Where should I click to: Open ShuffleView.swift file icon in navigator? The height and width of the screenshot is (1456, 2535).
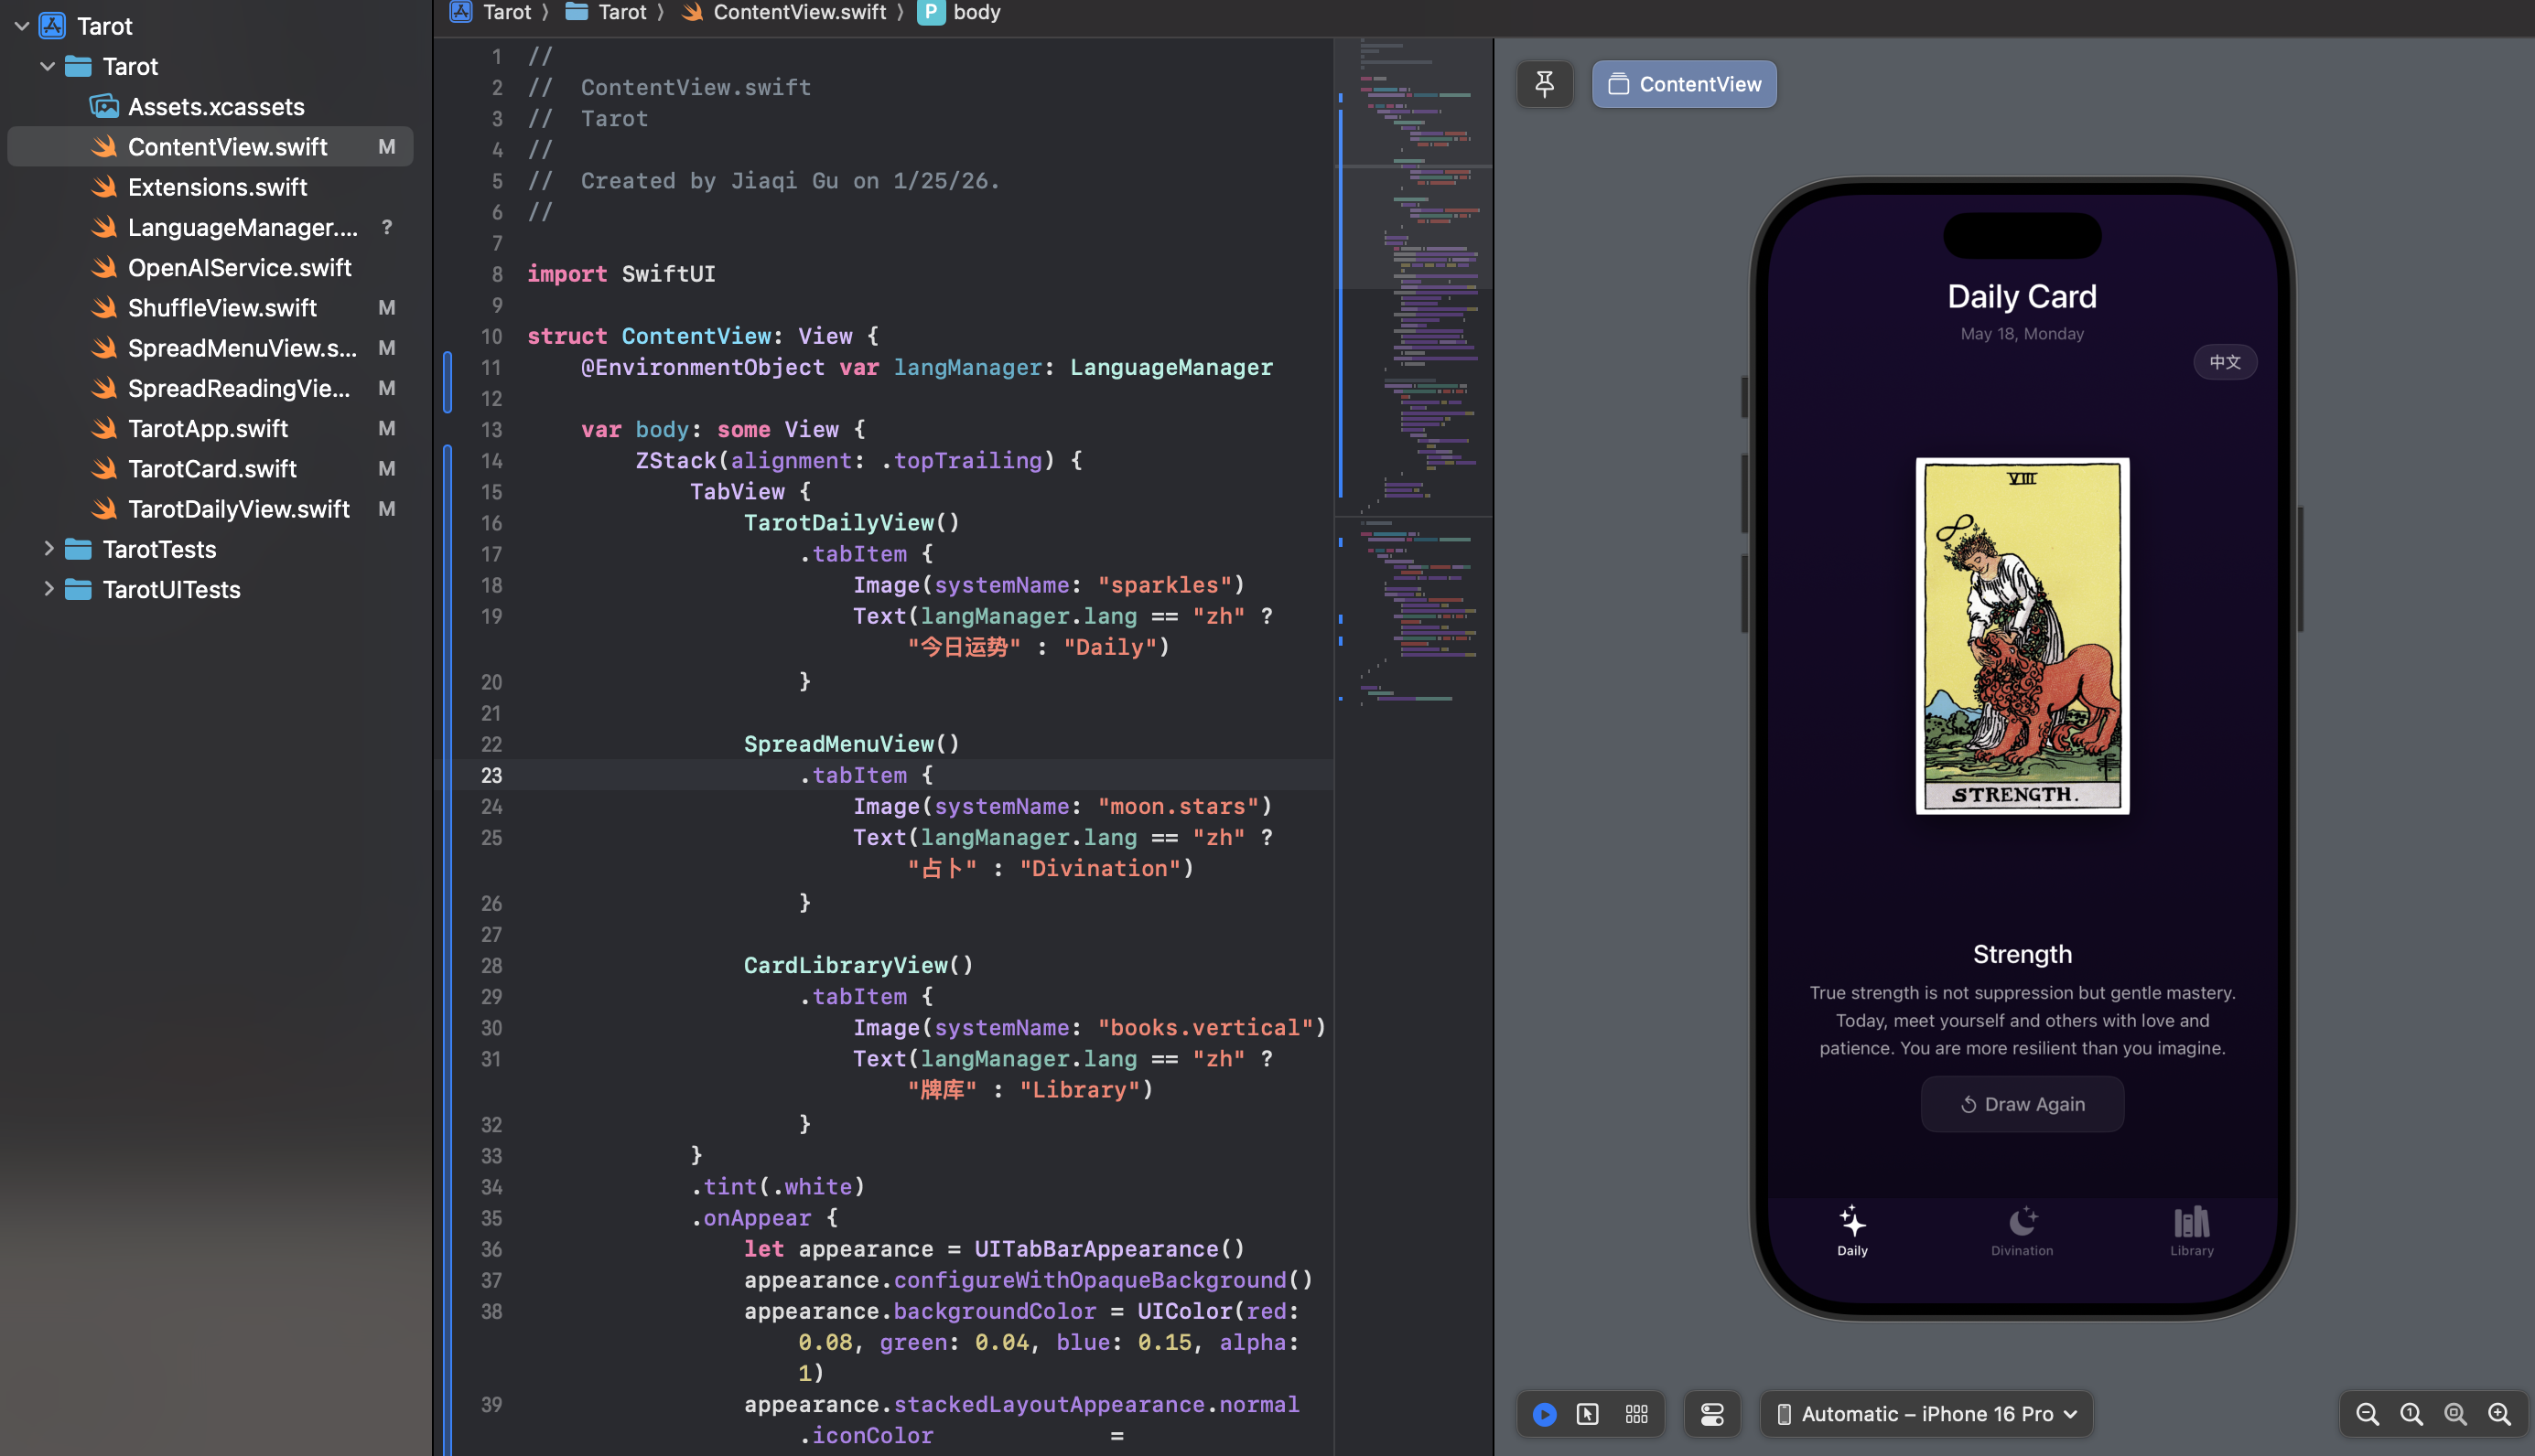tap(104, 308)
